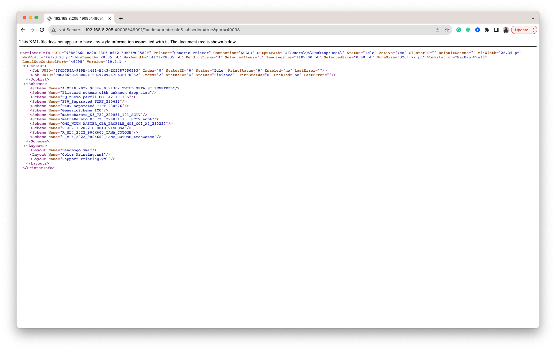
Task: Click the Blizzard scheme with unknown drop size
Action: click(93, 93)
